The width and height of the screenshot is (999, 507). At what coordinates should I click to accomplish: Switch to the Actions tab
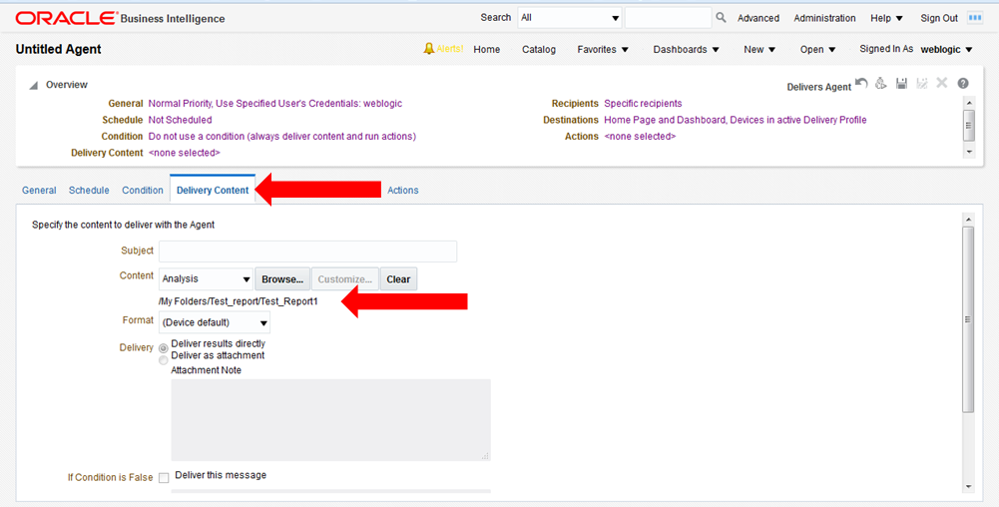(x=402, y=190)
